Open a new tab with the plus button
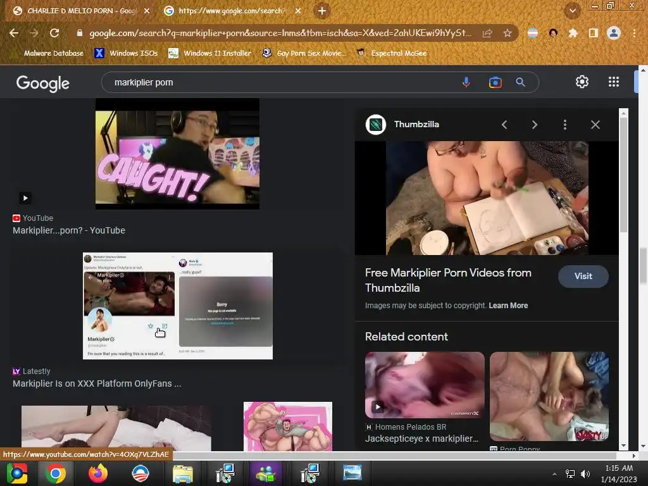Viewport: 648px width, 486px height. [322, 11]
